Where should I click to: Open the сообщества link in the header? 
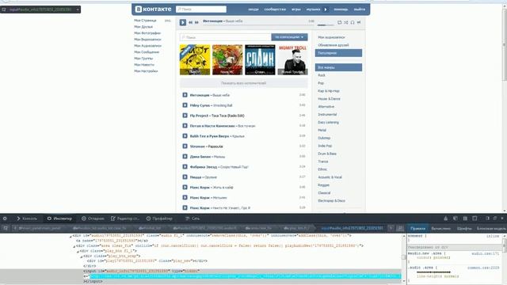point(275,9)
